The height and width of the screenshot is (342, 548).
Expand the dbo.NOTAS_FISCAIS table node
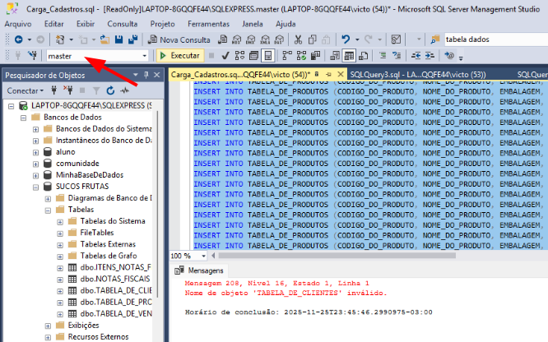pos(60,280)
